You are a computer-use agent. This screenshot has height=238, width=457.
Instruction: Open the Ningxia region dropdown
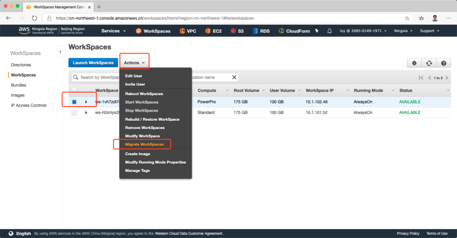point(403,31)
